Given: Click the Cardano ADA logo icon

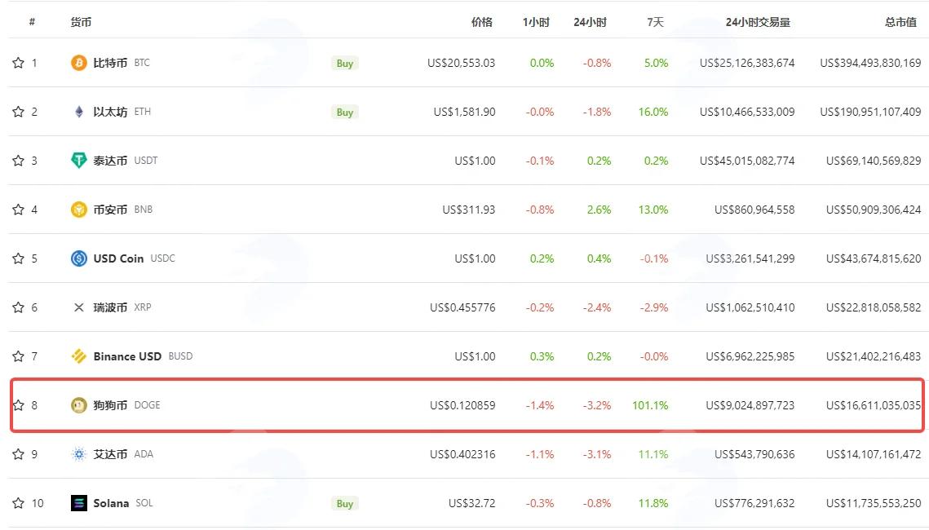Looking at the screenshot, I should click(79, 454).
